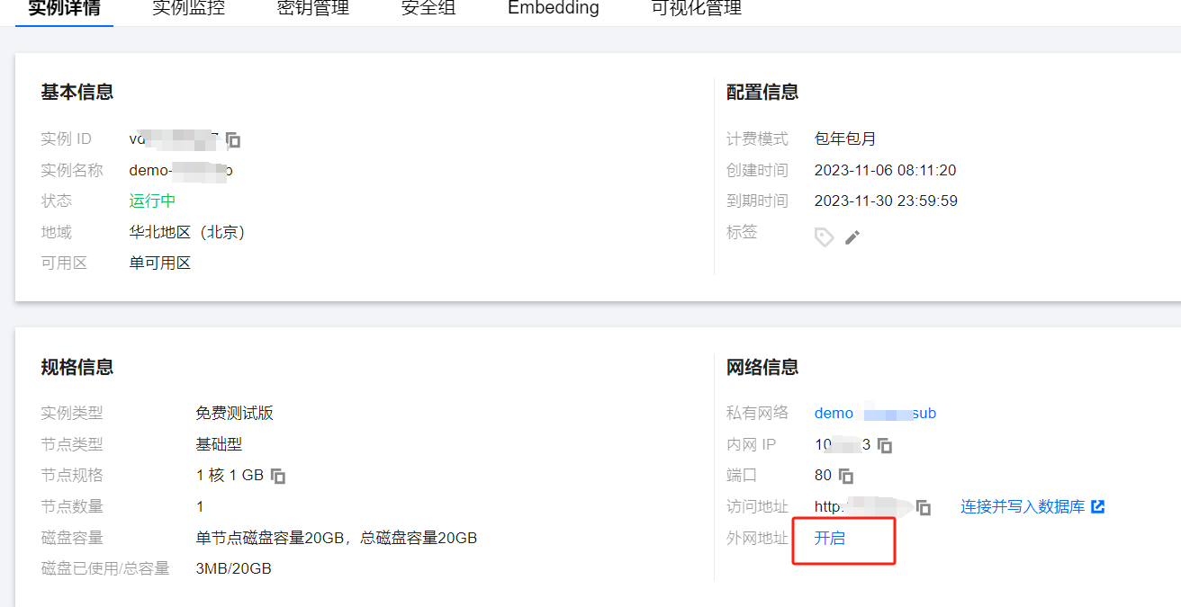This screenshot has width=1181, height=607.
Task: Click the 基础型 node type value
Action: (219, 444)
